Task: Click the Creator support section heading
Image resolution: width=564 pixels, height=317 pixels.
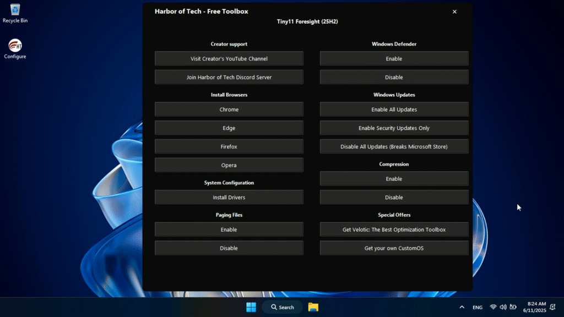Action: (229, 44)
